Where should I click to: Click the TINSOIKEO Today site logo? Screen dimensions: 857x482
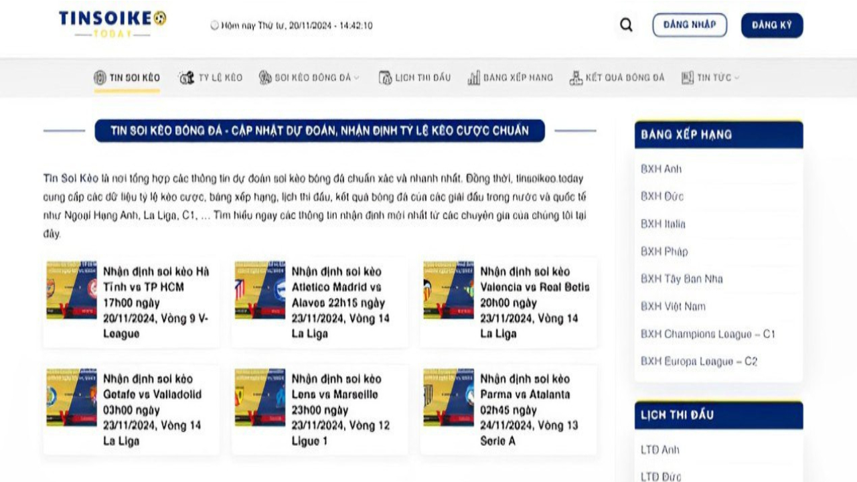coord(112,23)
